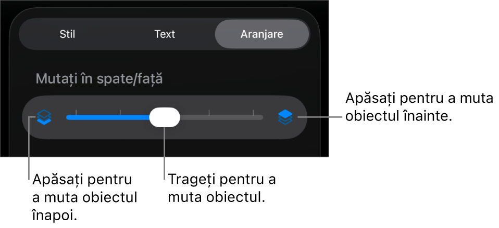Image resolution: width=499 pixels, height=228 pixels.
Task: Open the Text tab
Action: point(165,34)
